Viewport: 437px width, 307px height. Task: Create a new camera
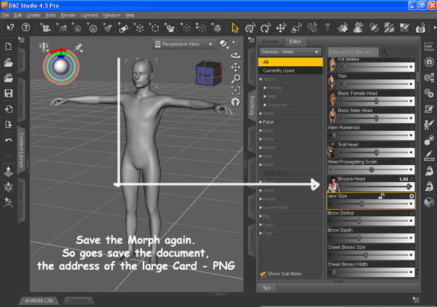pyautogui.click(x=45, y=28)
